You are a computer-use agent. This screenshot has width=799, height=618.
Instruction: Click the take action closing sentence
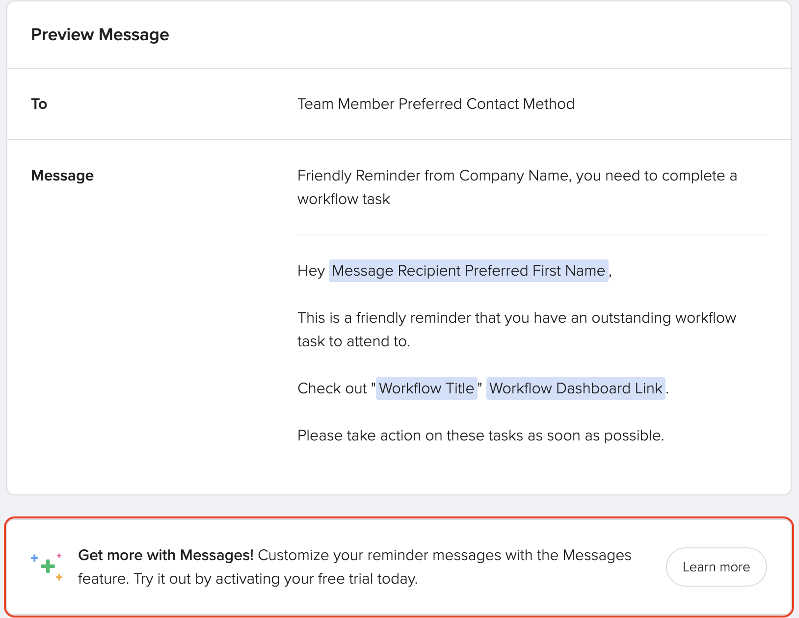(x=480, y=435)
